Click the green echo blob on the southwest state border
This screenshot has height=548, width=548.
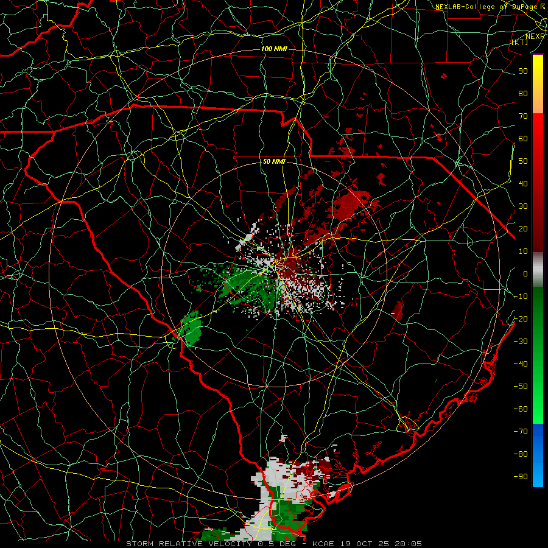pyautogui.click(x=191, y=329)
